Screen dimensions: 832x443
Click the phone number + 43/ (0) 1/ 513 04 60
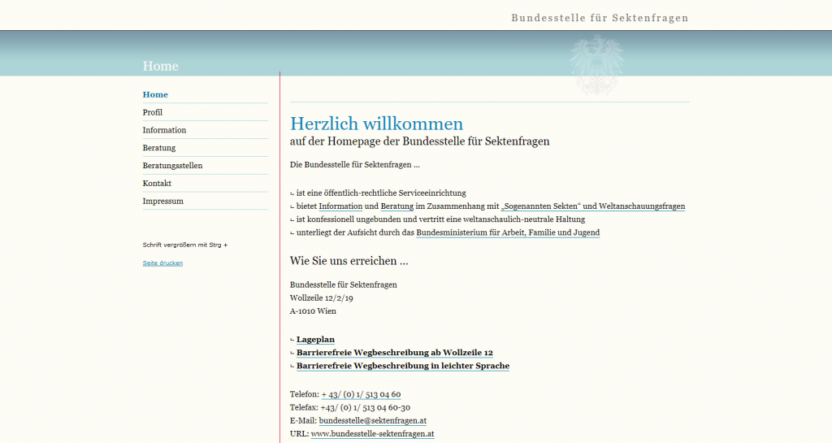(361, 394)
